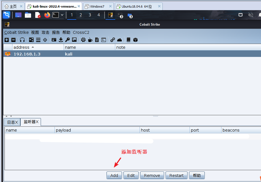This screenshot has height=182, width=261.
Task: Open screenshots picture icon
Action: (74, 40)
